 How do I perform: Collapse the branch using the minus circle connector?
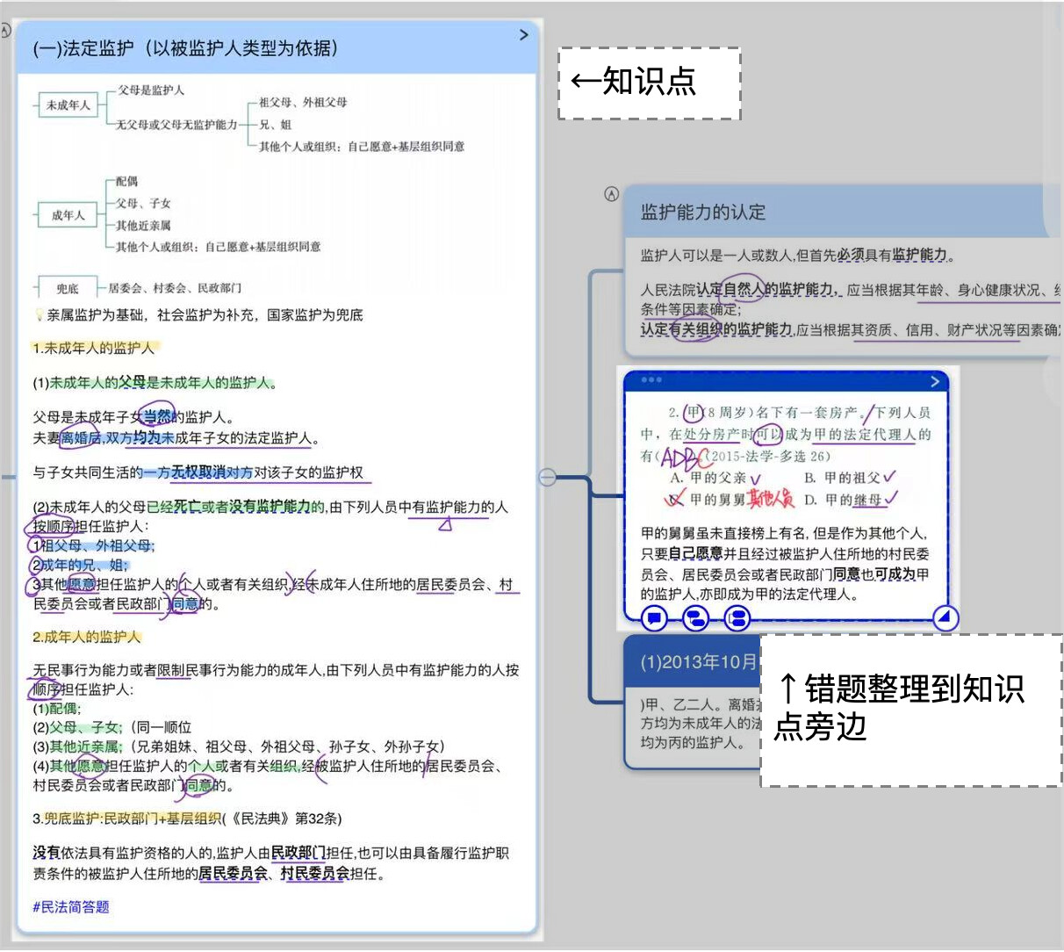[548, 477]
